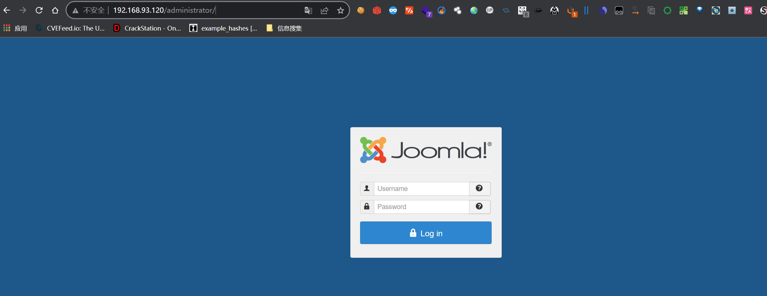Open the orange paragraph arrow extension

click(x=635, y=10)
